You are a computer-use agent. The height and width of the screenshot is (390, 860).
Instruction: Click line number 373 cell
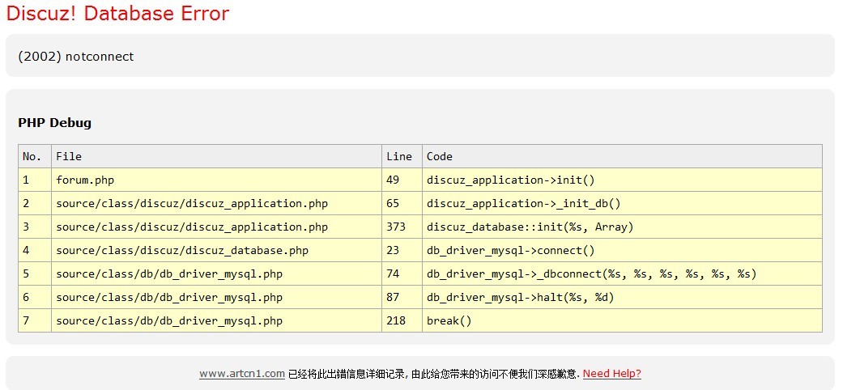tap(402, 227)
